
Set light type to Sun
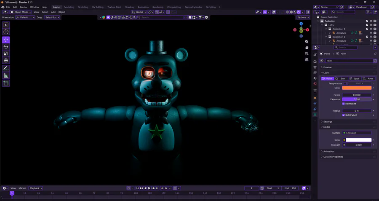[341, 79]
